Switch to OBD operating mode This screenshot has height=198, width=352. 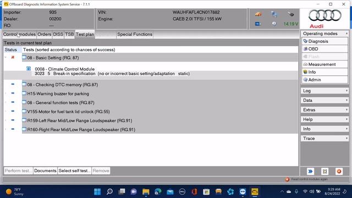[x=324, y=49]
